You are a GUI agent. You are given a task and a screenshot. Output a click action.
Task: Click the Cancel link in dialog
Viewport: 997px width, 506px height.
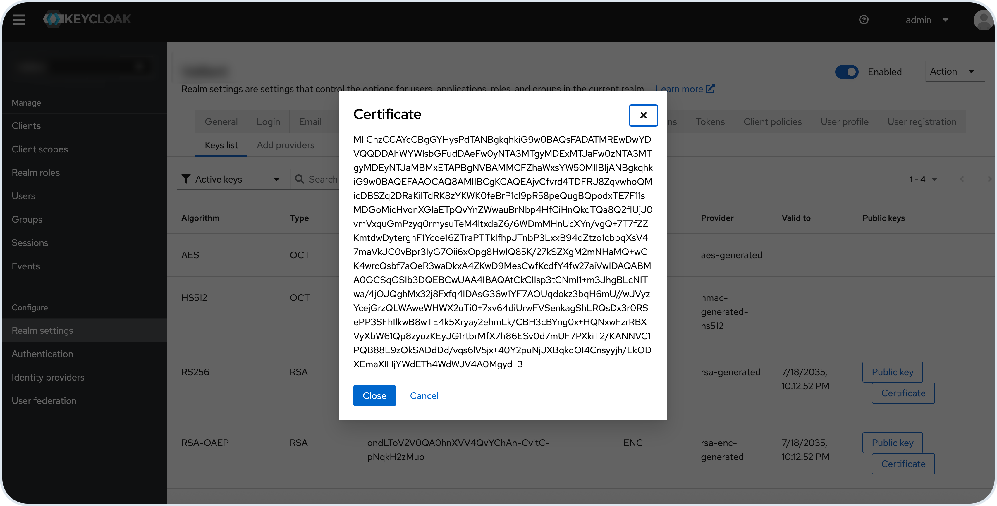click(424, 396)
